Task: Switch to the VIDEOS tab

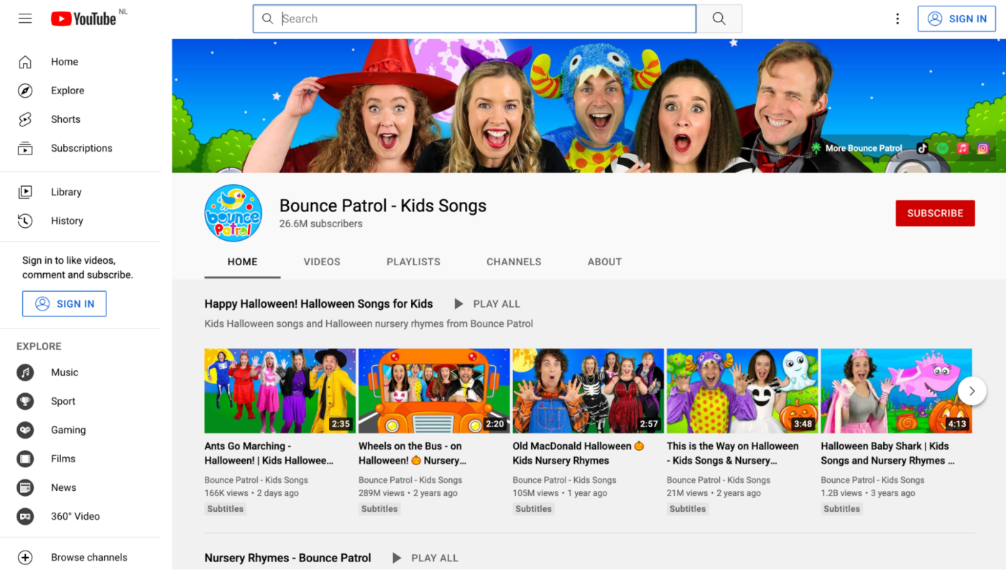Action: click(x=321, y=262)
